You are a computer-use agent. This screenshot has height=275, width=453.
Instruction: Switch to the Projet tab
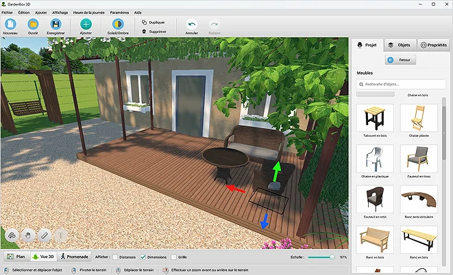[x=367, y=45]
